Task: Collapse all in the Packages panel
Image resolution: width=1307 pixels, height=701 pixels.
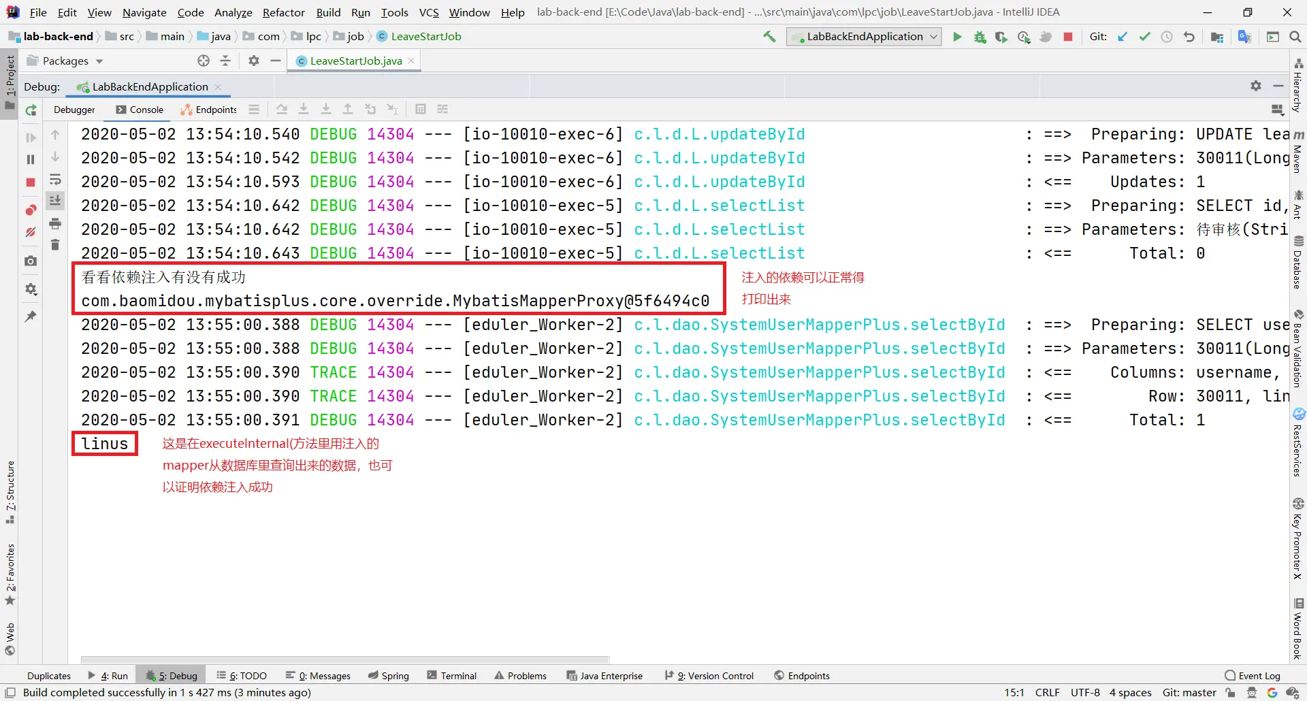Action: 225,61
